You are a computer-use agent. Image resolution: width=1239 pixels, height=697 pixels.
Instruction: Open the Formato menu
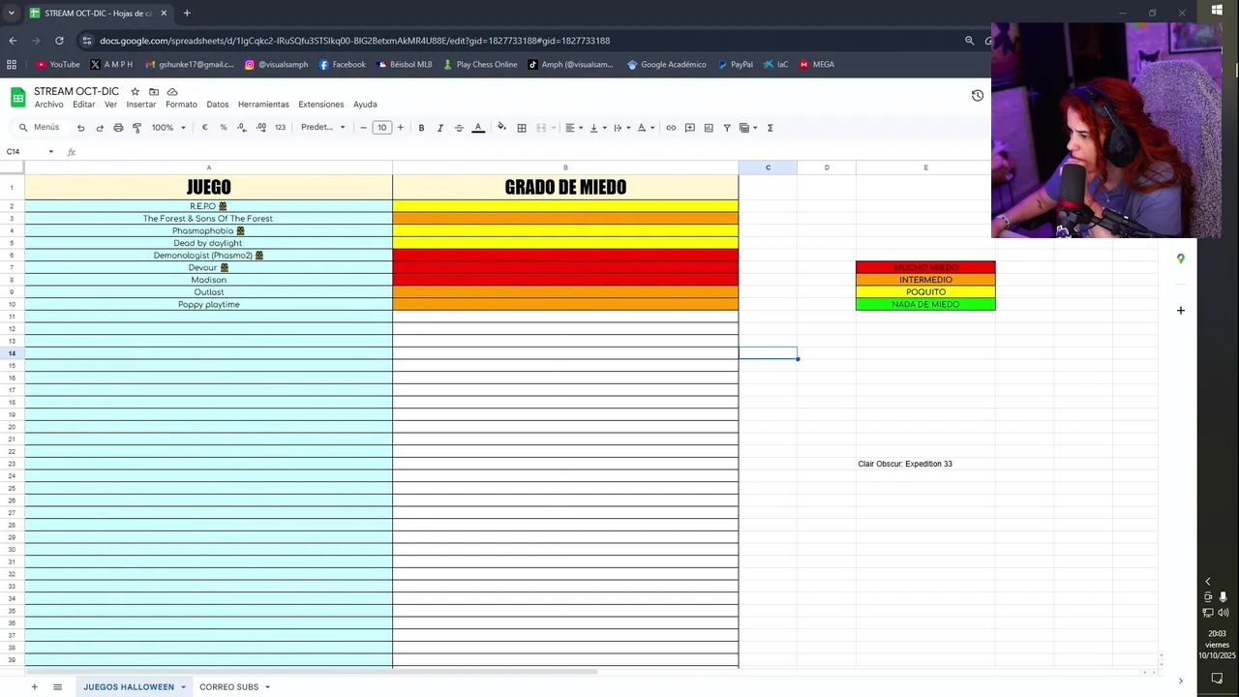[x=181, y=105]
